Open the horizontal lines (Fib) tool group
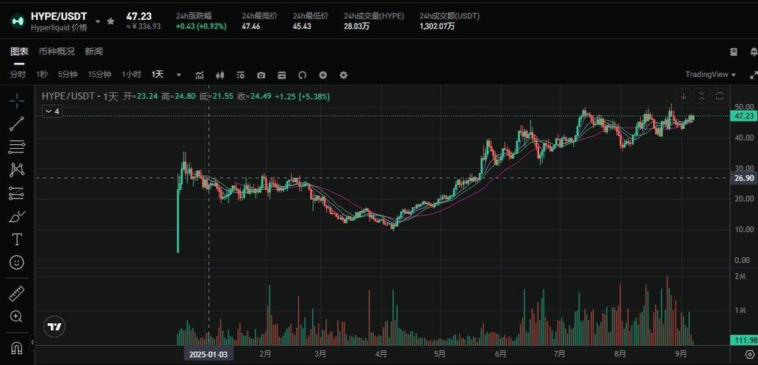 point(17,147)
